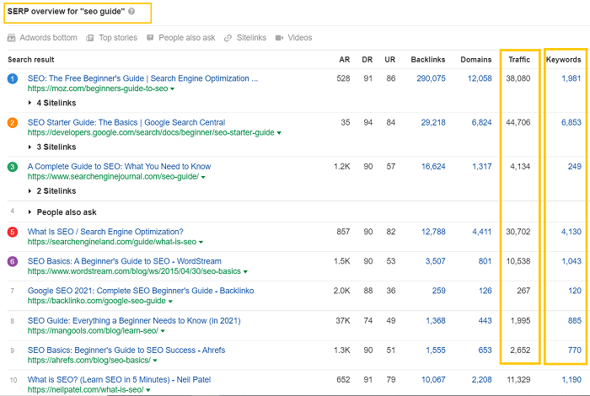Image resolution: width=590 pixels, height=396 pixels.
Task: Open the 12,058 domains link
Action: click(479, 78)
